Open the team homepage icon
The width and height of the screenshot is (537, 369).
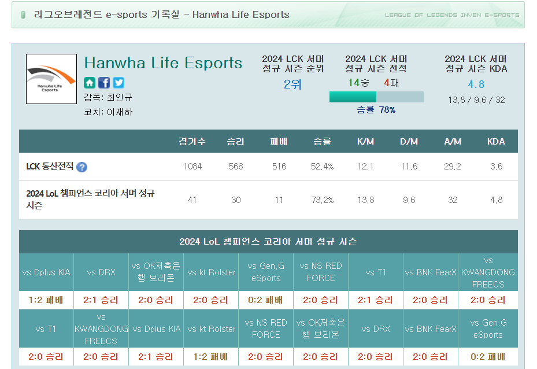click(90, 83)
